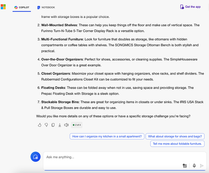Click the Copilot logo icon in tab
This screenshot has height=173, width=209.
coord(16,7)
